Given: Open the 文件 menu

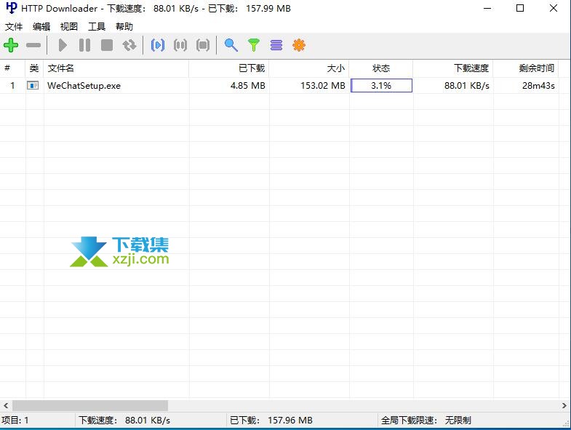Looking at the screenshot, I should click(14, 27).
